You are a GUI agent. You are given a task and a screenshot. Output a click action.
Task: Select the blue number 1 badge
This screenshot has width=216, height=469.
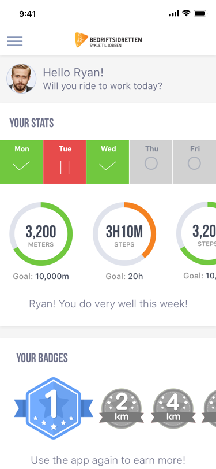point(54,408)
